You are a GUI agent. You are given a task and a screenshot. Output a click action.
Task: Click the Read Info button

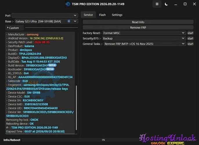(x=138, y=22)
